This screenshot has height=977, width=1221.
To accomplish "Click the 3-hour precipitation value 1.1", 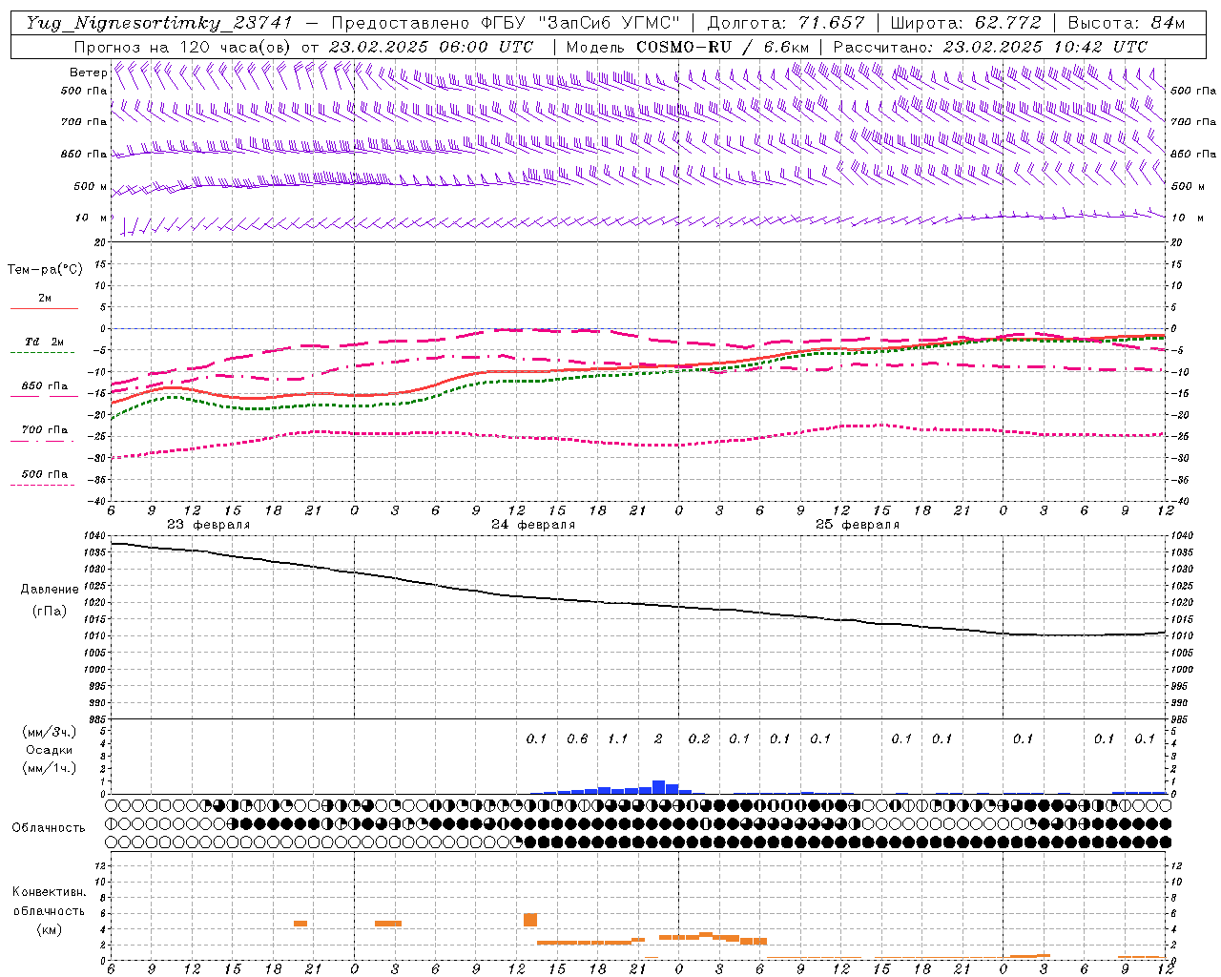I will coord(618,739).
